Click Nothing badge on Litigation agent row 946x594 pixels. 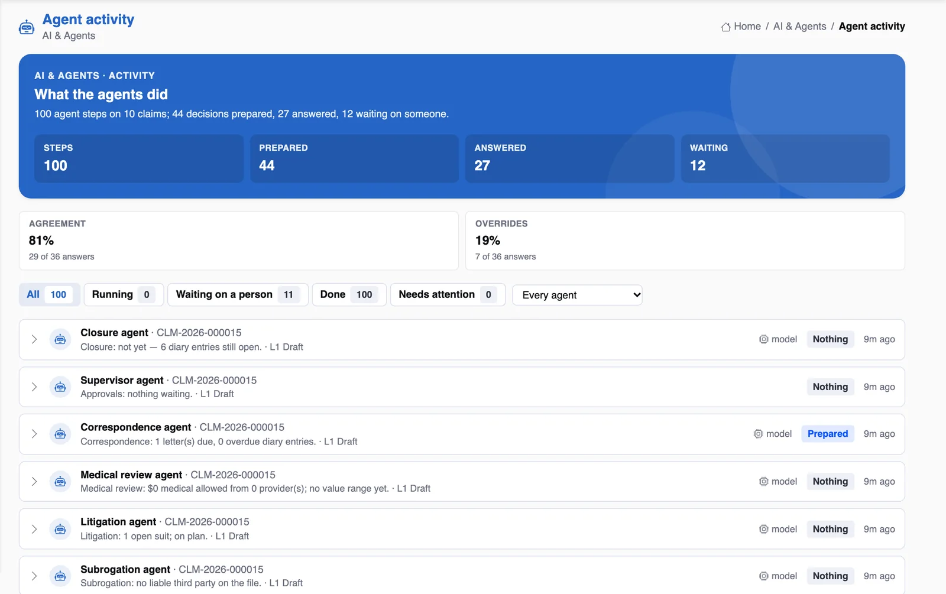(830, 529)
